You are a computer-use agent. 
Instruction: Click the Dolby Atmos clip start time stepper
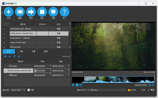pyautogui.click(x=50, y=71)
